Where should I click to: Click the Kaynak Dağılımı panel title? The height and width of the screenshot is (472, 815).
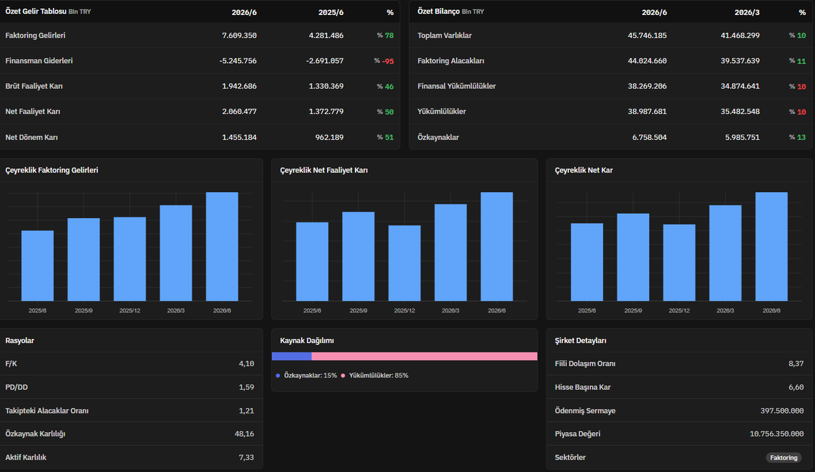(x=307, y=341)
